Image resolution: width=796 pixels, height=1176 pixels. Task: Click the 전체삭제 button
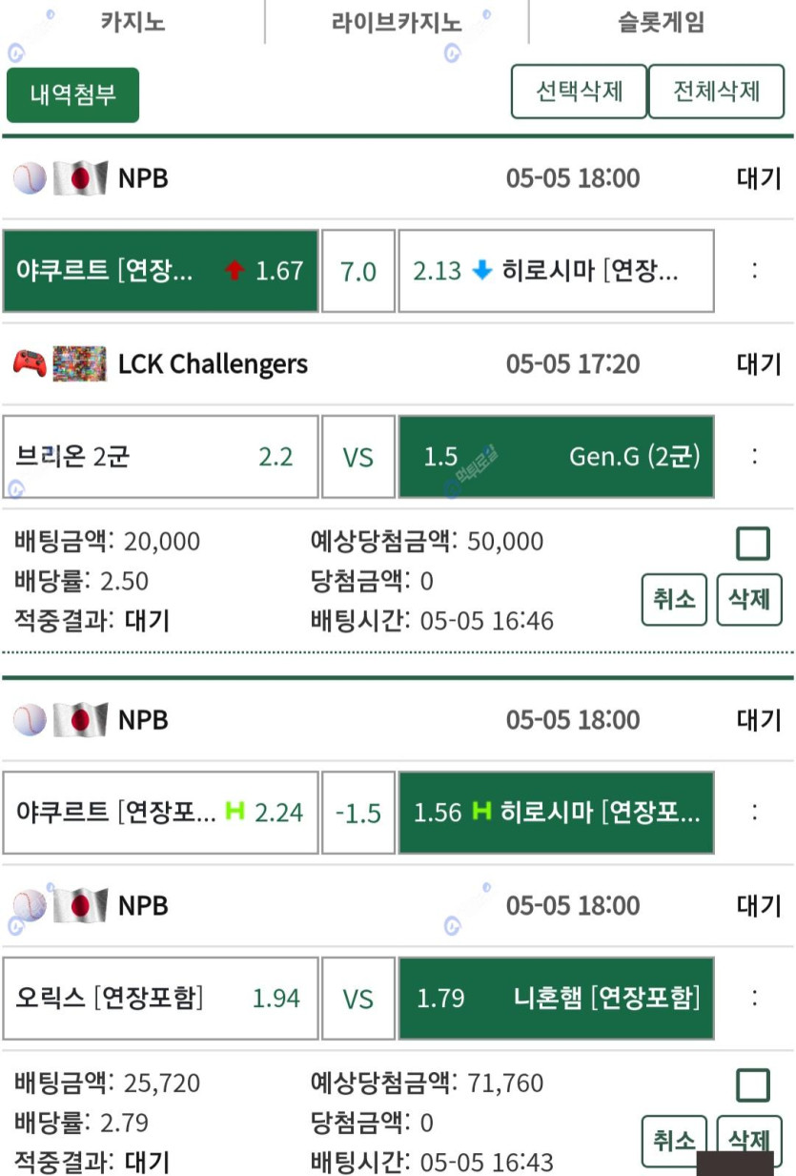click(717, 92)
